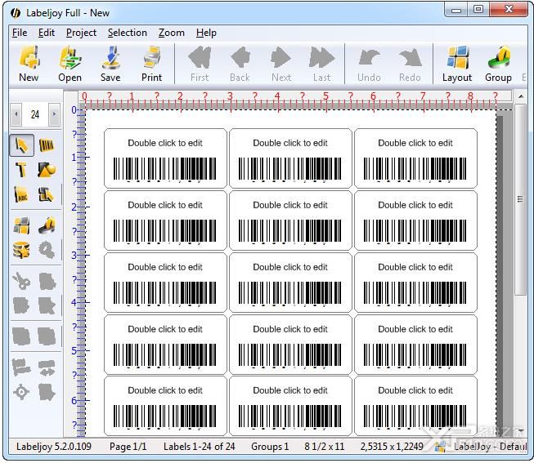Click the side panel layout grid icon
The image size is (534, 463).
tap(21, 225)
